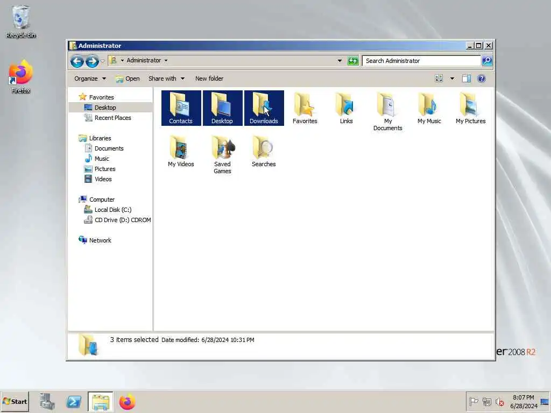Change your view icon button

(439, 79)
